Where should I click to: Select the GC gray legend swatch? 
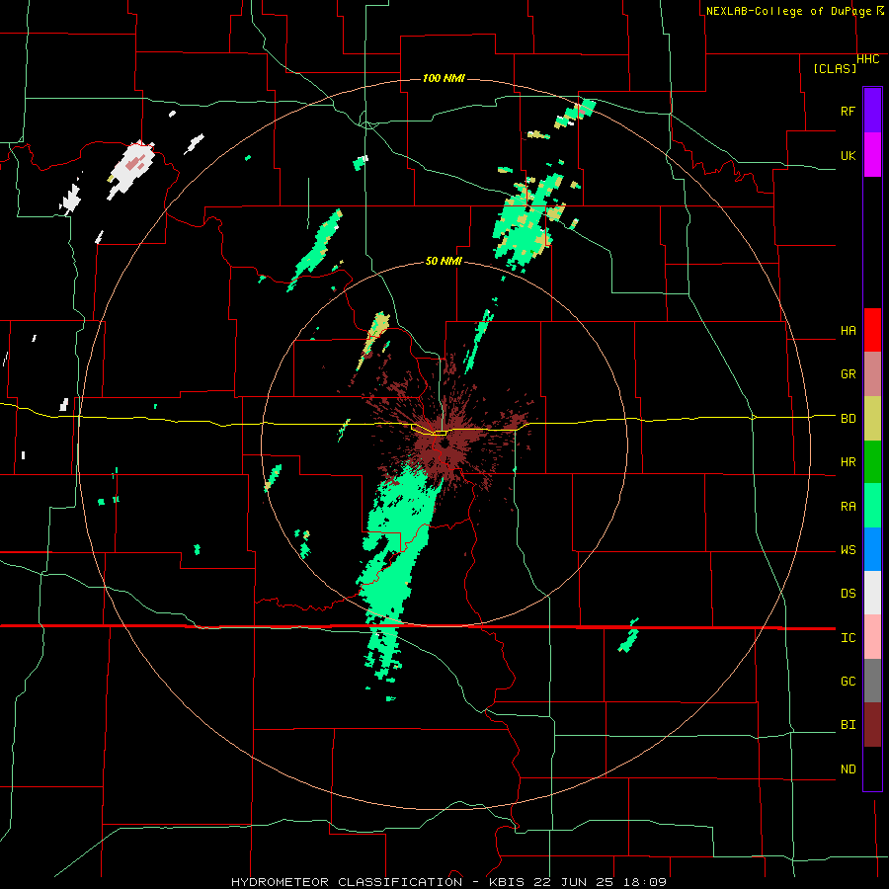click(x=872, y=681)
